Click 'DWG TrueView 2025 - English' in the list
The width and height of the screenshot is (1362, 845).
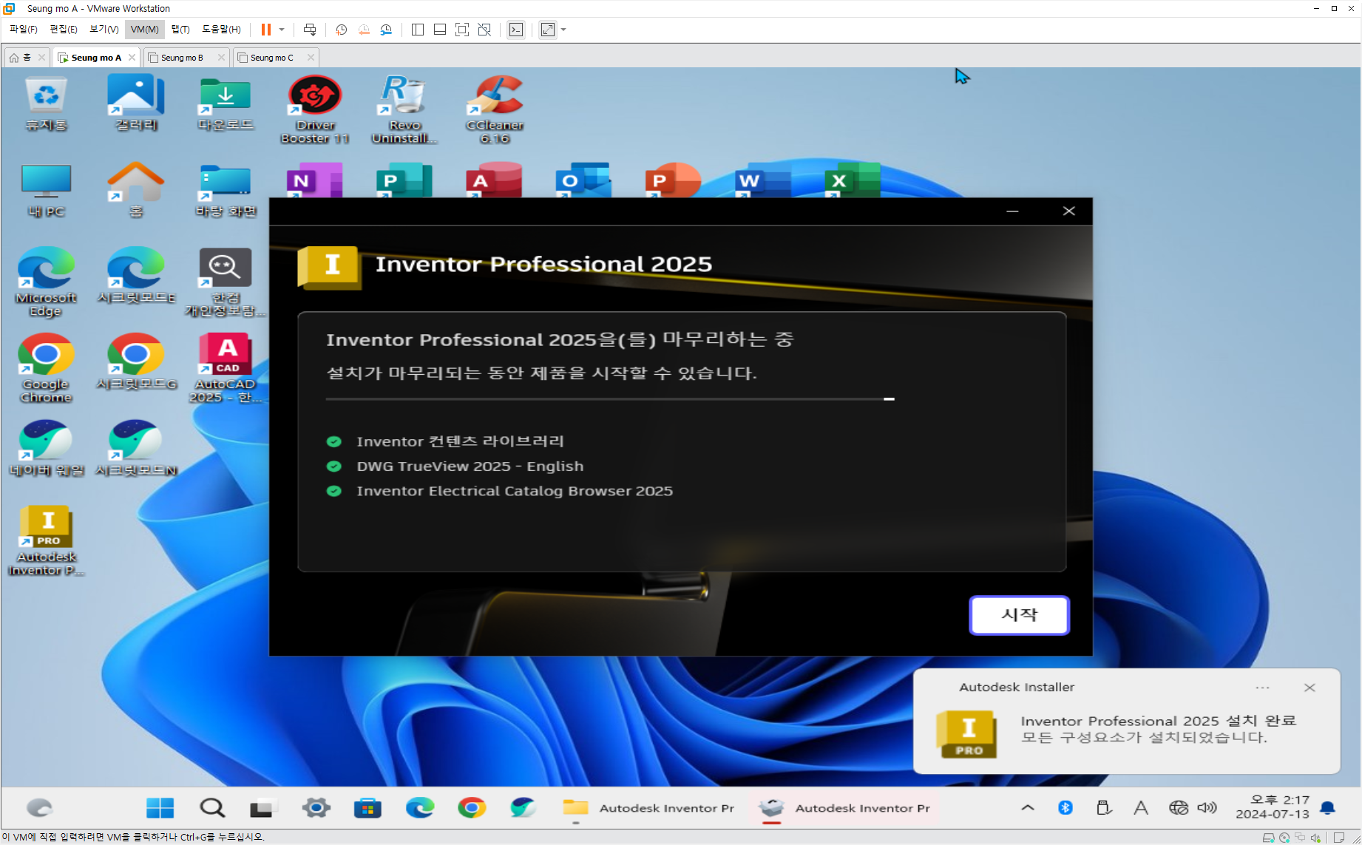pyautogui.click(x=470, y=466)
